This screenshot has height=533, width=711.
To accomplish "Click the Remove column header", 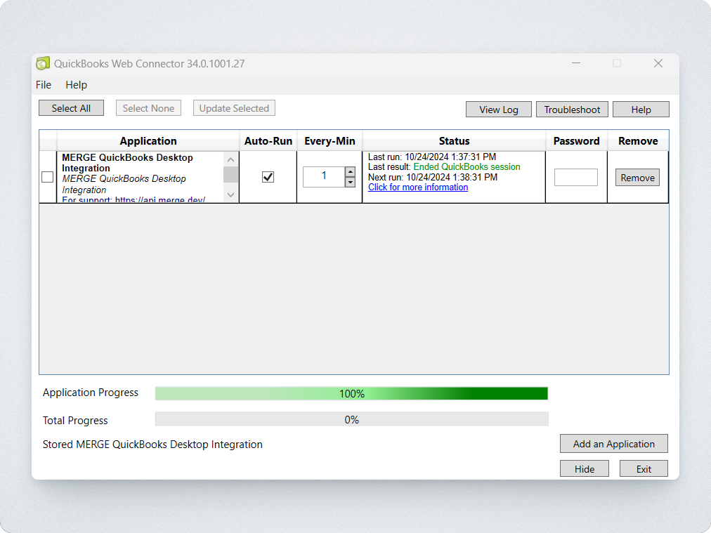I will pos(638,141).
